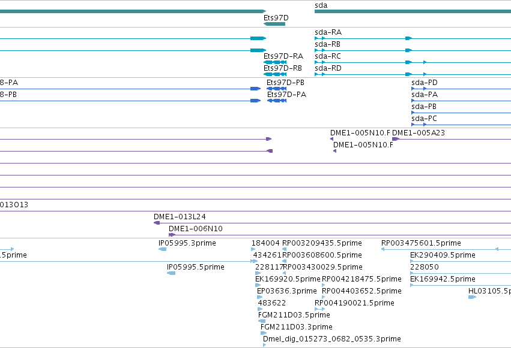Select the Ets97D-RA transcript label
The height and width of the screenshot is (348, 511).
tap(283, 56)
